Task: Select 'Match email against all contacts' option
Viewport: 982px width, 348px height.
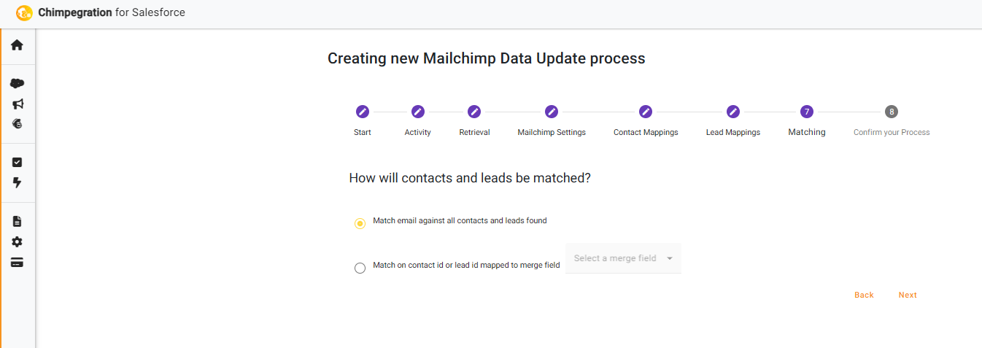Action: [x=360, y=223]
